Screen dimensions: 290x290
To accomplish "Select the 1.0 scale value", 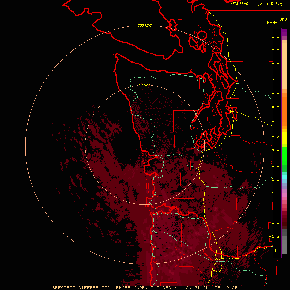I will (x=275, y=194).
